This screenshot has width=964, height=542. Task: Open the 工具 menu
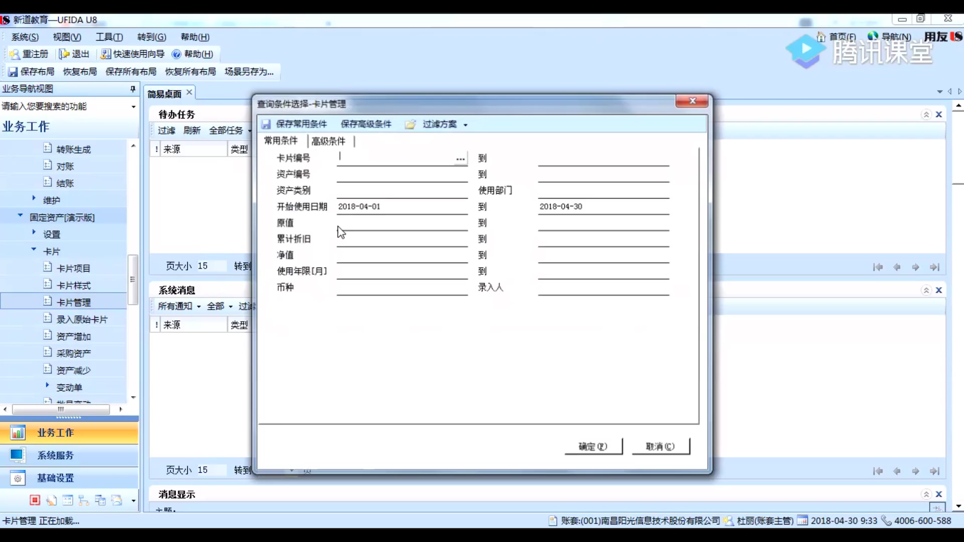click(109, 37)
